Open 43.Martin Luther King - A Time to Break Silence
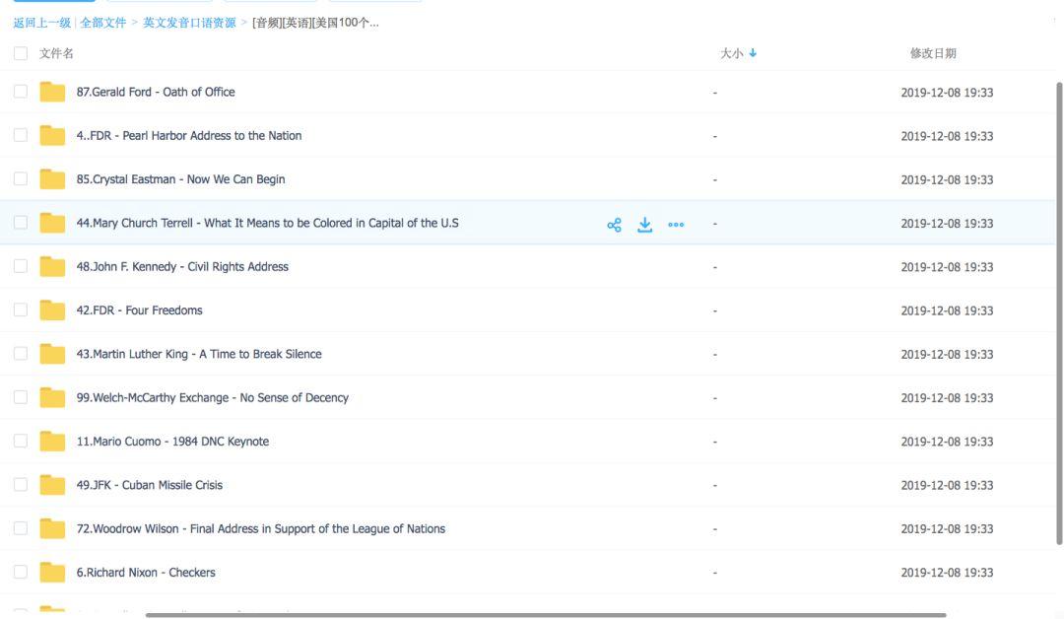This screenshot has width=1064, height=619. [x=199, y=354]
